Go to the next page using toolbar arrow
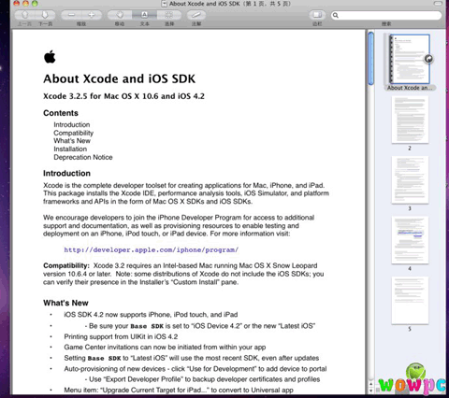Viewport: 449px width, 398px height. pyautogui.click(x=45, y=15)
